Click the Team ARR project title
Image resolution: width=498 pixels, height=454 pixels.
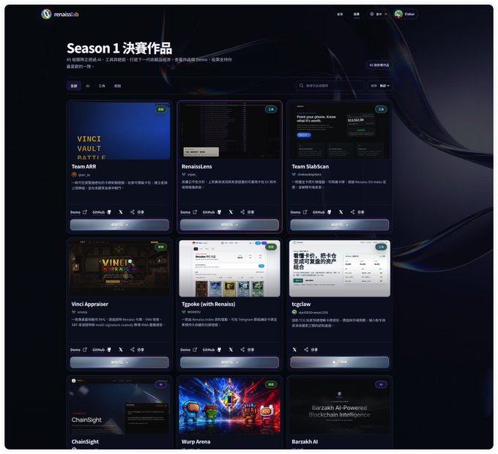pos(83,166)
